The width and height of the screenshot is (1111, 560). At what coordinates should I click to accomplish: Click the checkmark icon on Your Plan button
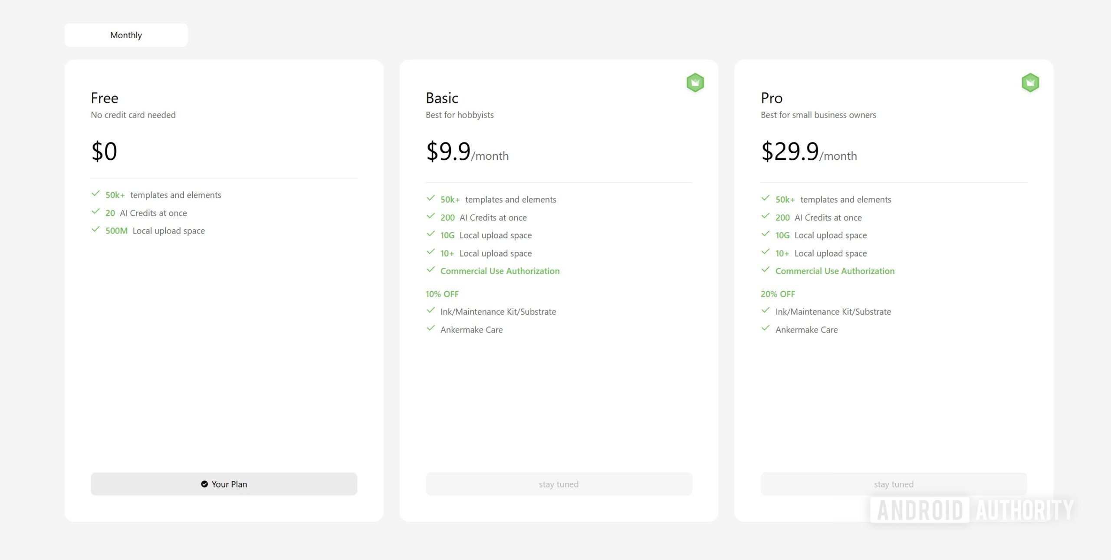click(x=204, y=484)
